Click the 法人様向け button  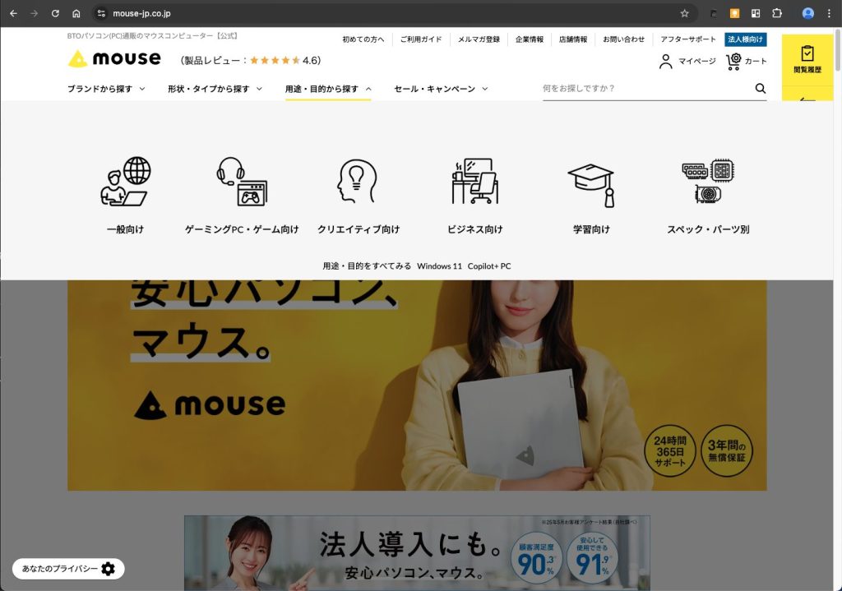tap(745, 39)
